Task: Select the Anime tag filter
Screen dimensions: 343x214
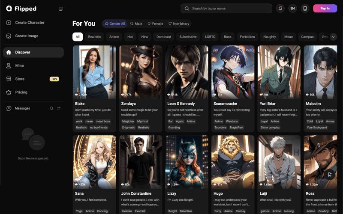Action: [x=114, y=37]
